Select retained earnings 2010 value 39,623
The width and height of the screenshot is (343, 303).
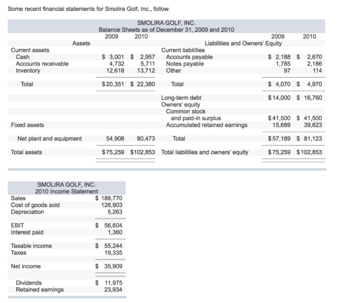[x=313, y=125]
